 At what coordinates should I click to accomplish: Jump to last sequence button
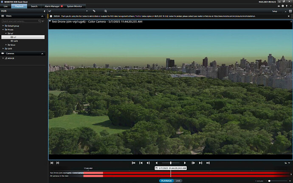click(208, 163)
